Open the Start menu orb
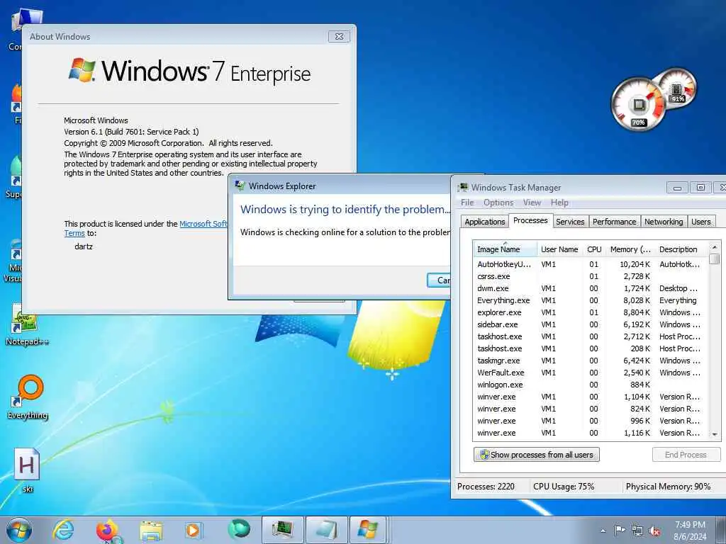The image size is (726, 544). [x=19, y=530]
